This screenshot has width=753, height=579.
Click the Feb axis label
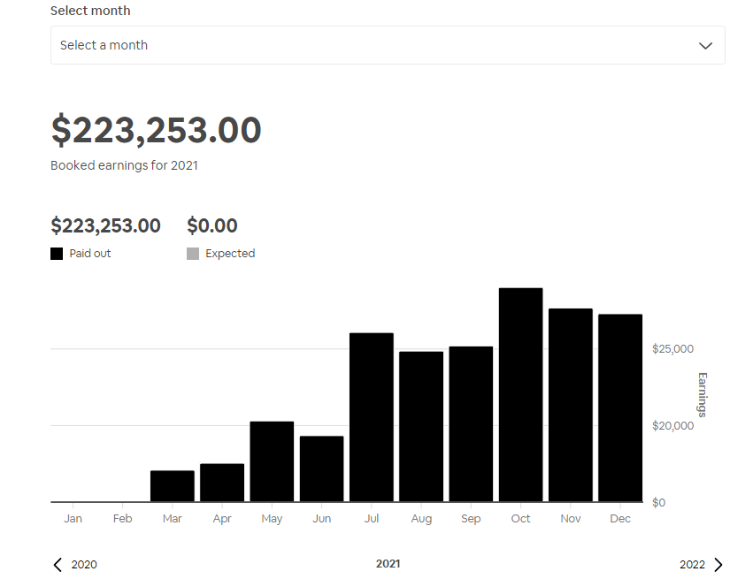[122, 519]
